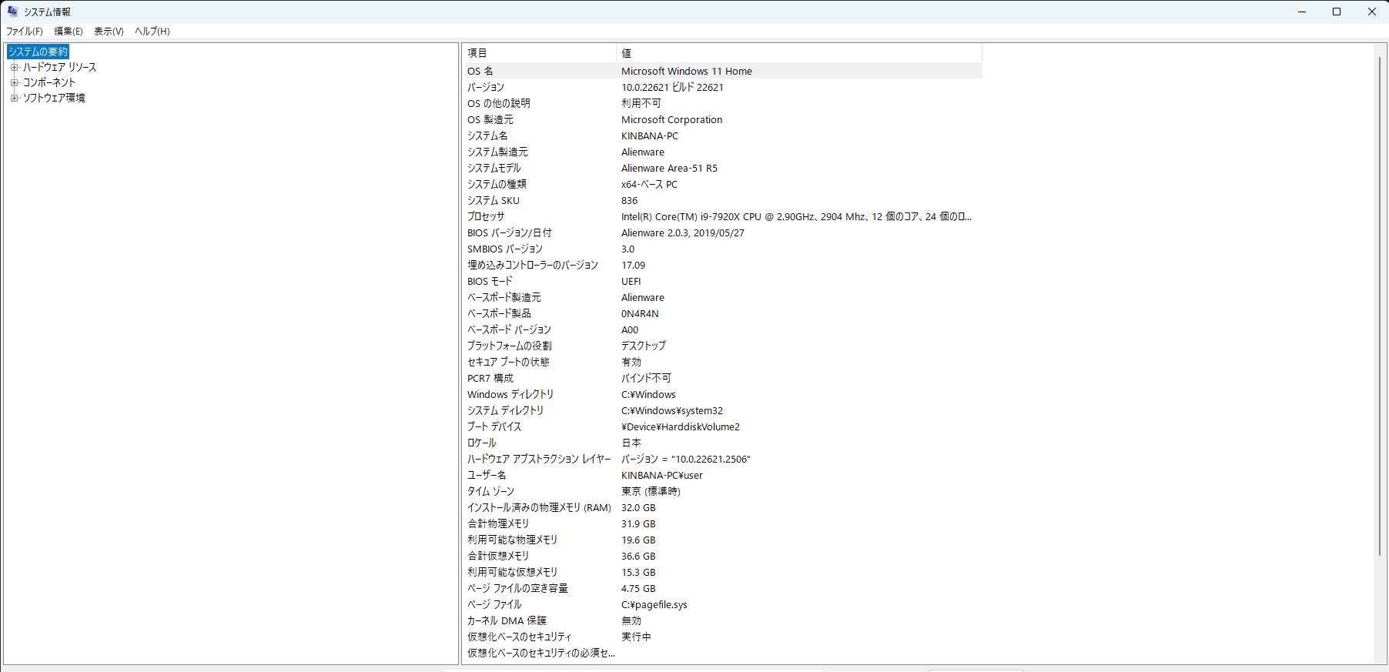This screenshot has width=1389, height=672.
Task: Select BIOS モード row
Action: pyautogui.click(x=722, y=281)
